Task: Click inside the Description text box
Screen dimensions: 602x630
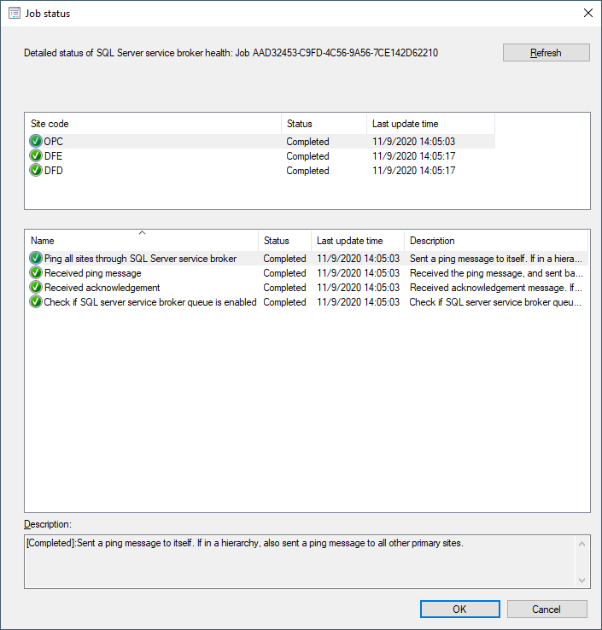Action: point(301,562)
